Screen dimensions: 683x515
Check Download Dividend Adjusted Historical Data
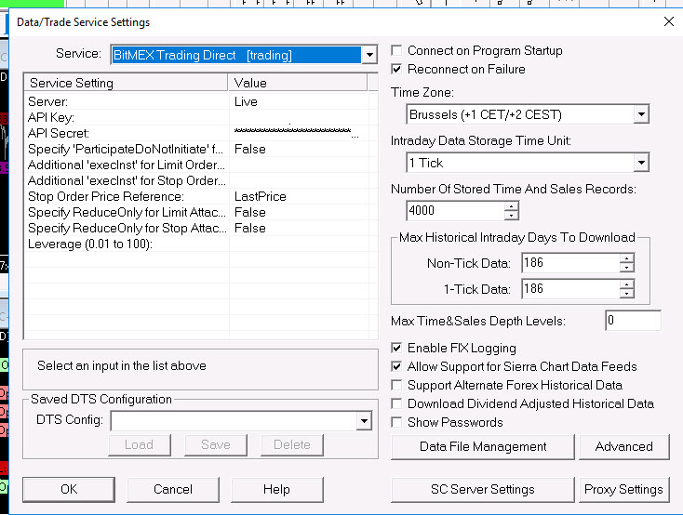[x=396, y=404]
